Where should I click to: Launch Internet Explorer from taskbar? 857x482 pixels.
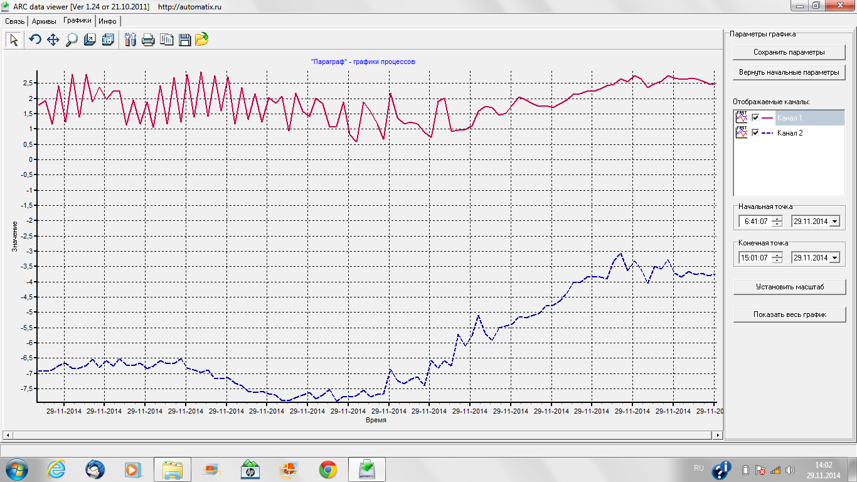[57, 469]
